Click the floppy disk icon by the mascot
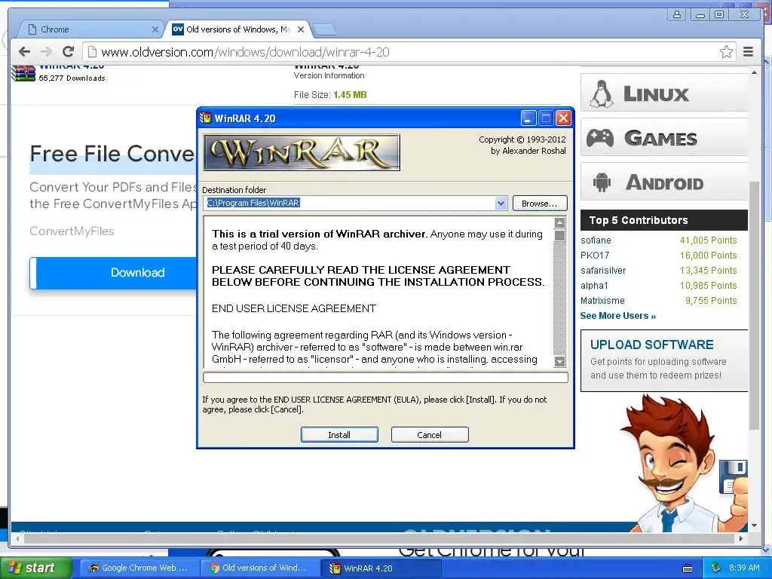Screen dimensions: 772x579 [x=733, y=476]
